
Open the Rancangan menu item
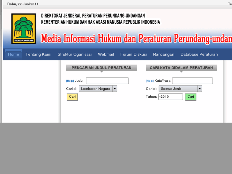[164, 54]
